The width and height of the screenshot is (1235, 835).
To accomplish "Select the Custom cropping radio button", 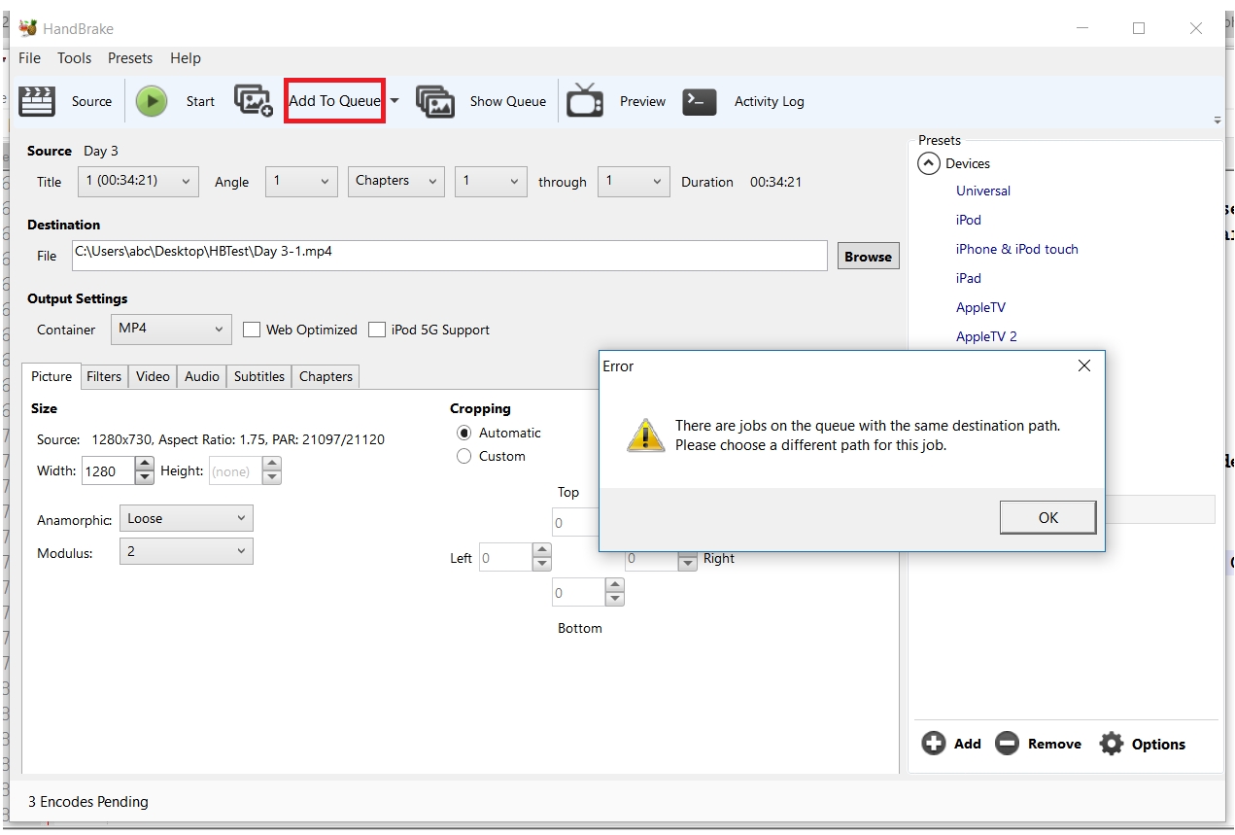I will click(x=464, y=456).
